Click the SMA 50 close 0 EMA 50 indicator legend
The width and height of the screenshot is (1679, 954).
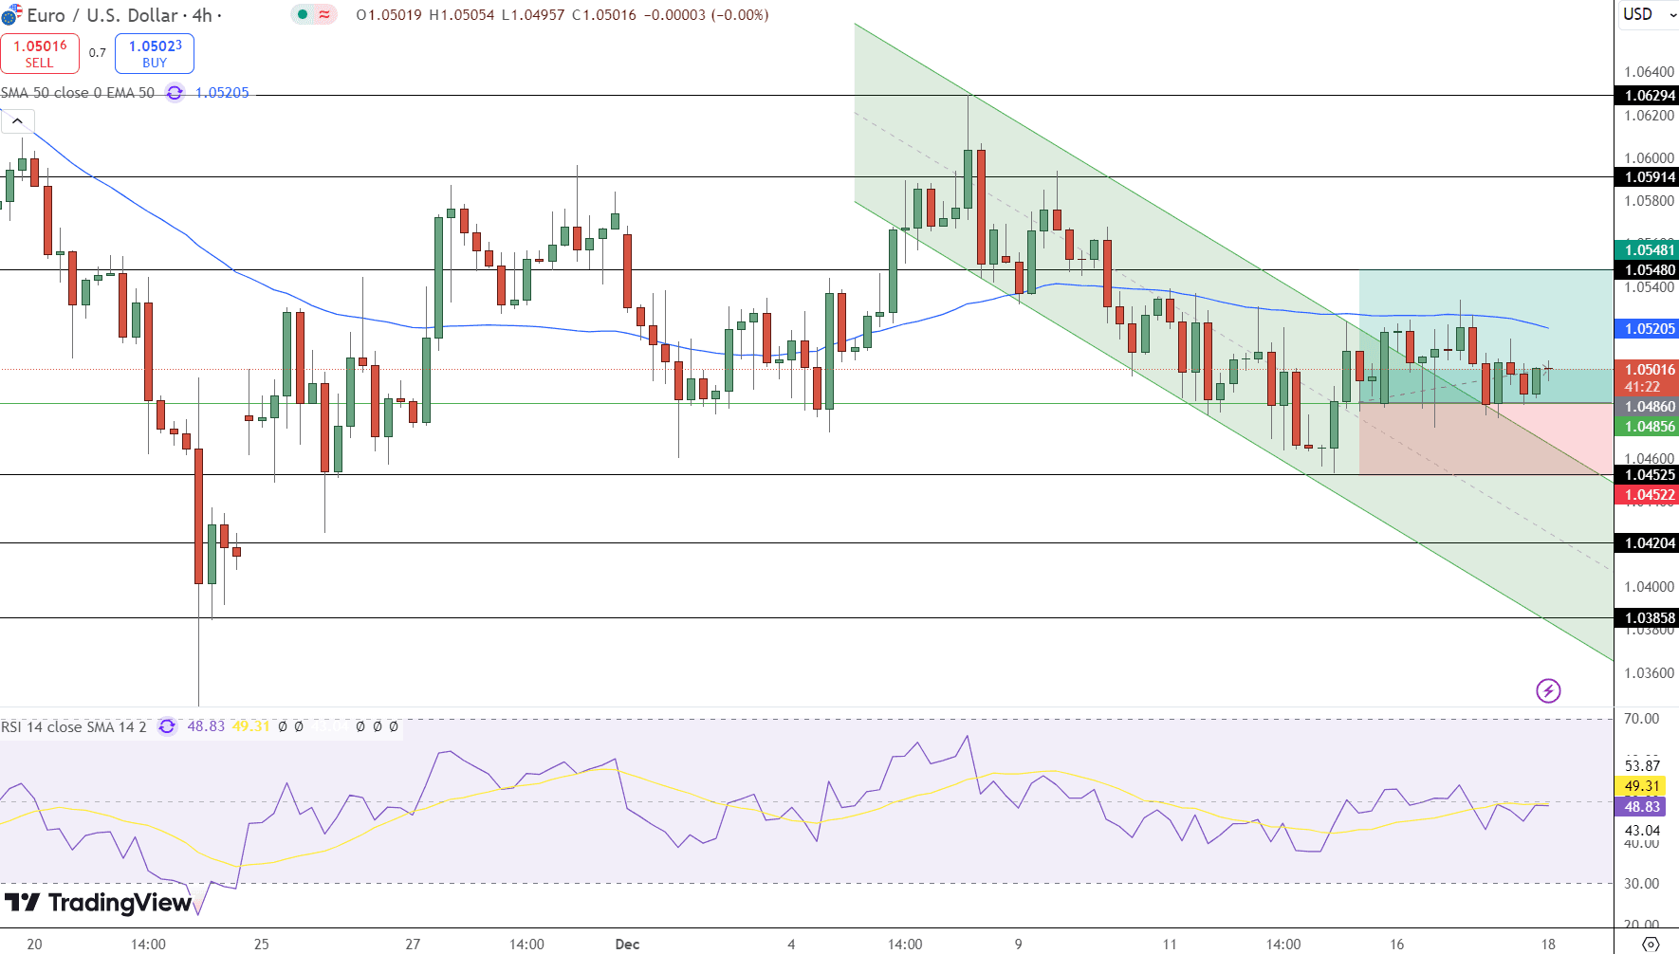tap(78, 93)
